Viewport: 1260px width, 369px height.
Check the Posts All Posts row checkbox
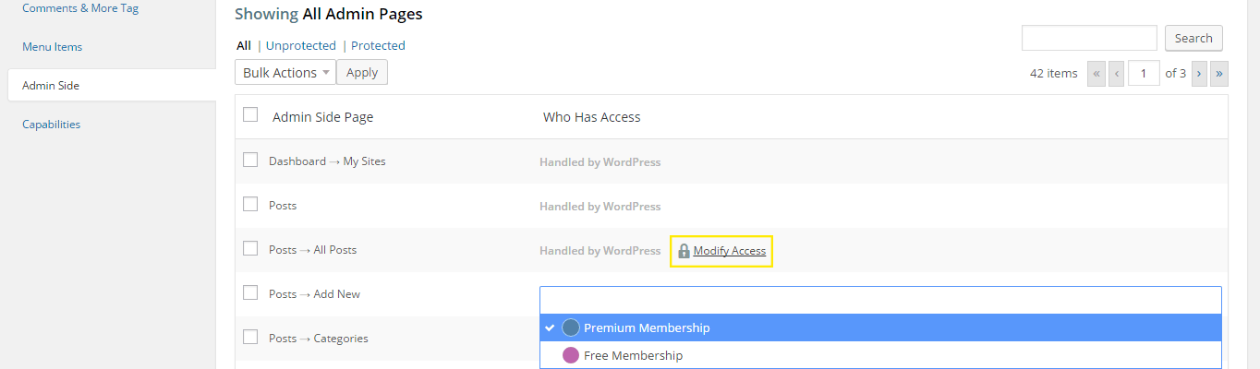tap(250, 248)
